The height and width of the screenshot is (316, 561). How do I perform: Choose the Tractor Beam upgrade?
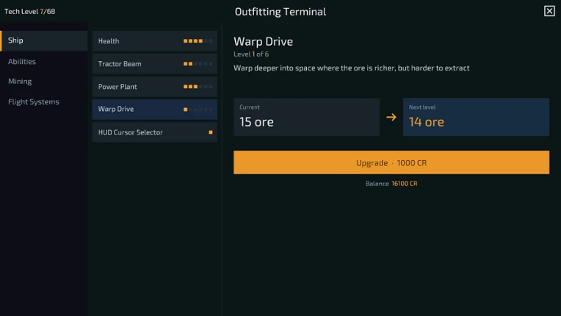154,64
